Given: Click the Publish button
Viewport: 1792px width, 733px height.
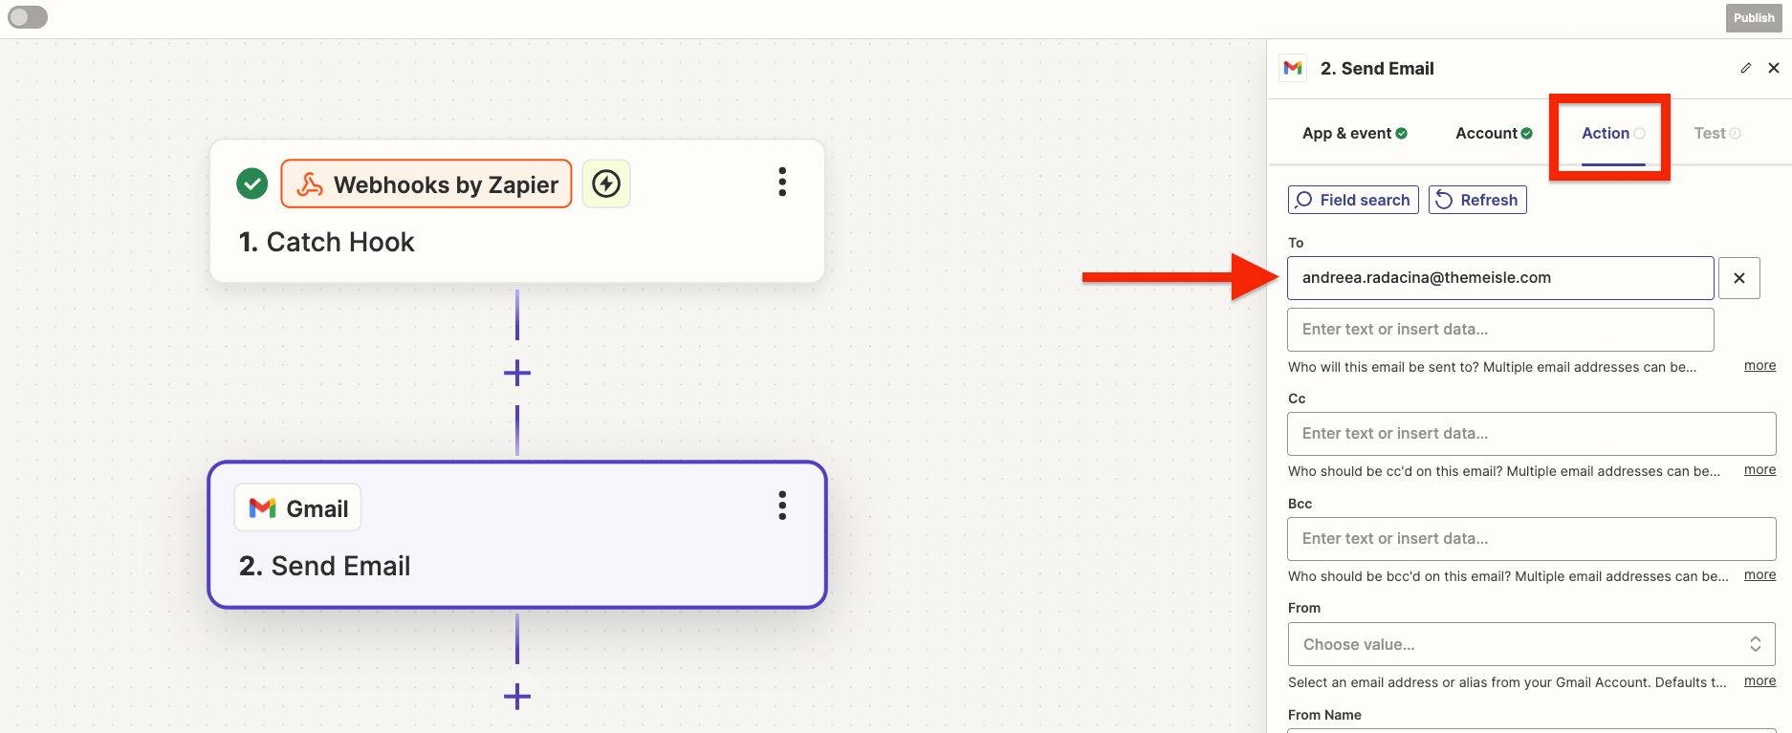Looking at the screenshot, I should coord(1753,17).
